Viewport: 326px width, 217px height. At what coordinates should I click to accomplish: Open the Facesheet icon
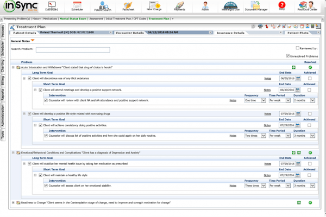point(128,7)
